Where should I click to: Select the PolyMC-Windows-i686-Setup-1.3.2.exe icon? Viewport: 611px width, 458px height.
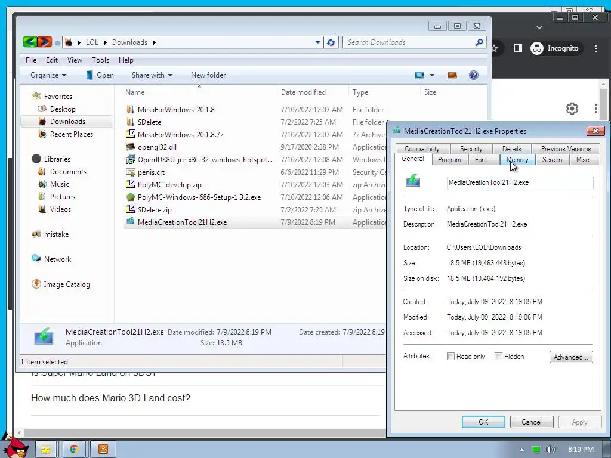point(131,197)
